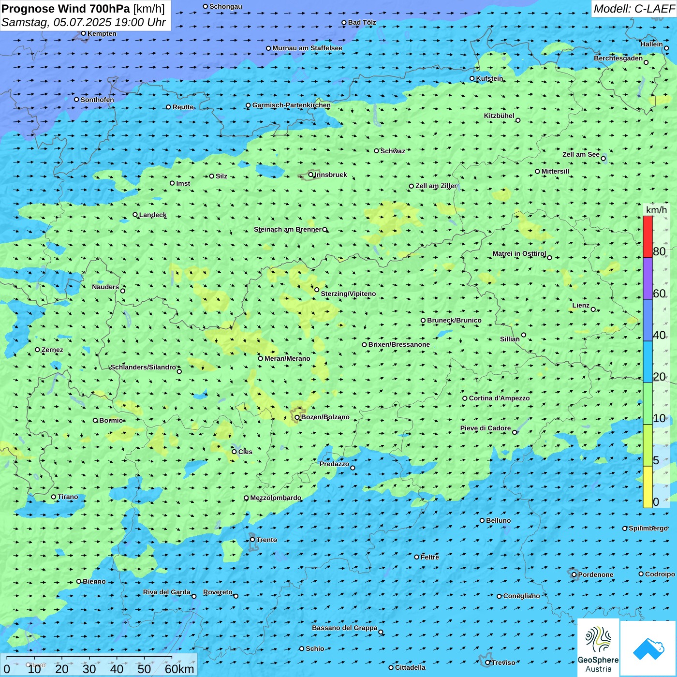Click the light green 10 km/h legend segment
Screen dimensions: 677x677
pos(648,403)
